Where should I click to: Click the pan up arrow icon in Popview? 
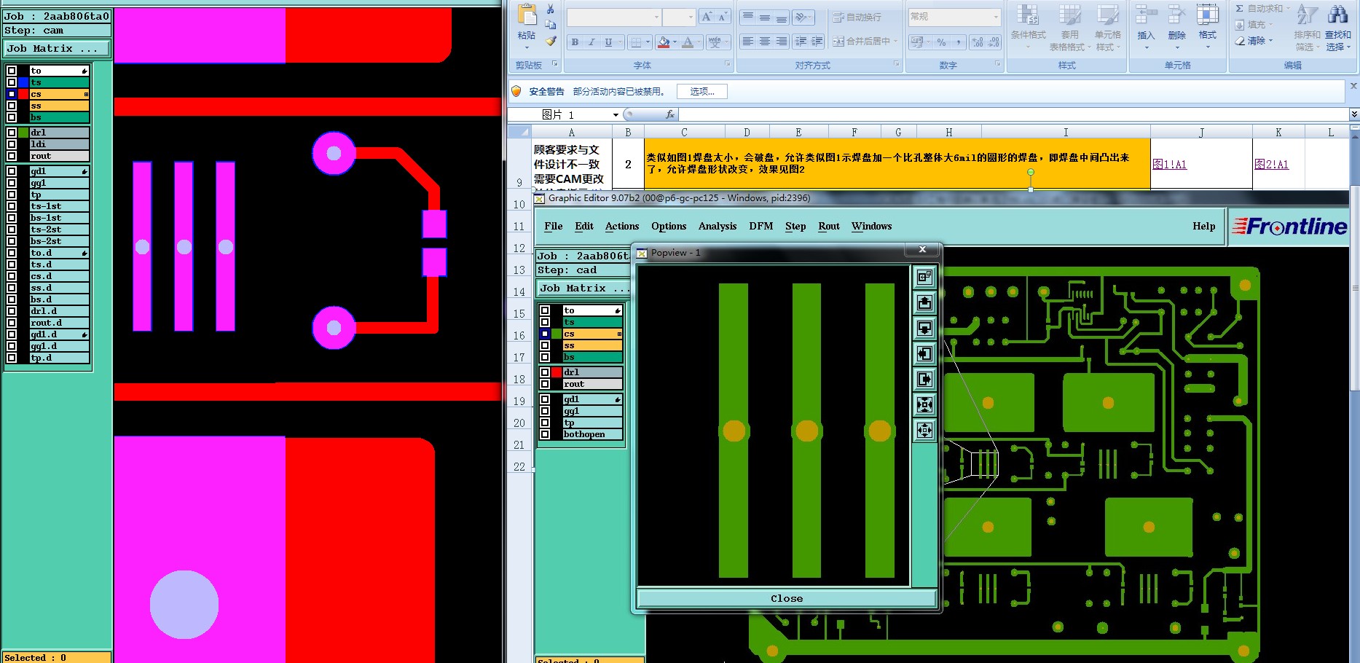tap(924, 302)
